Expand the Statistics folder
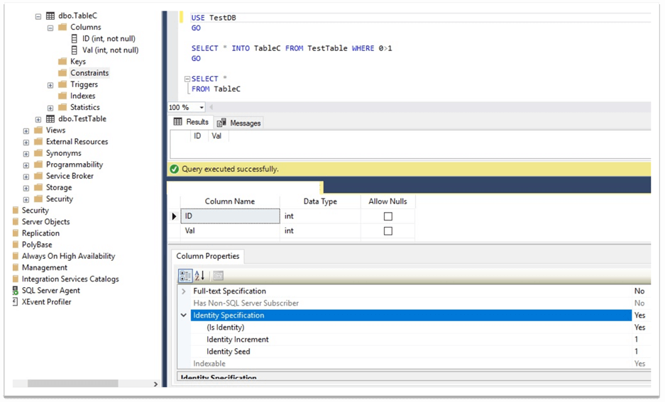665x402 pixels. coord(50,108)
